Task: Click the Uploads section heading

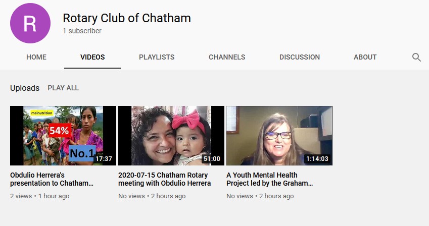Action: [x=25, y=88]
